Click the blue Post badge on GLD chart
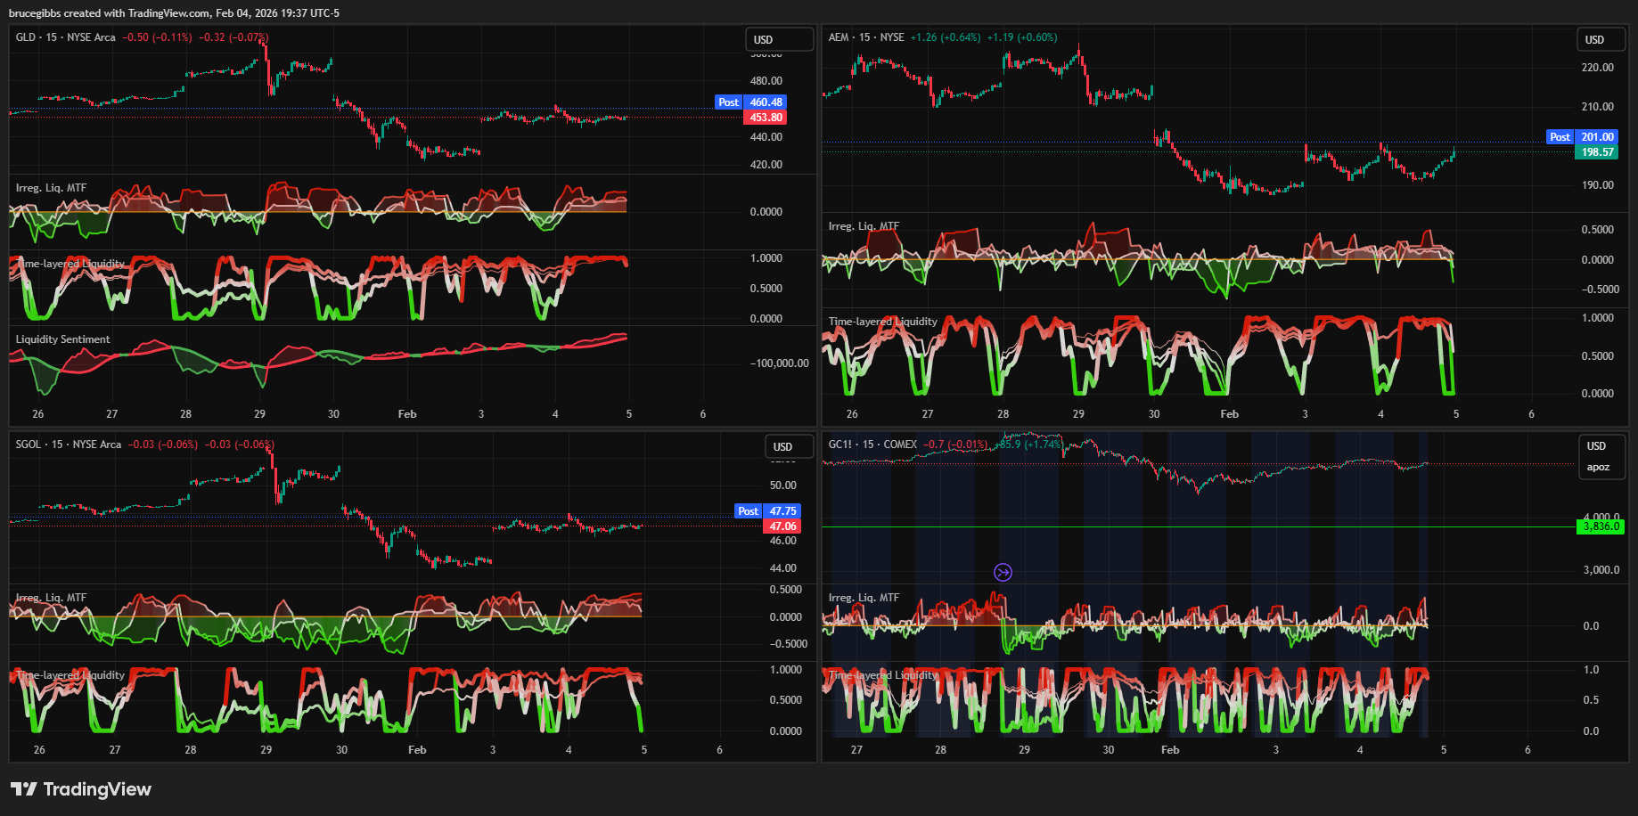Screen dimensions: 1638x816 (728, 102)
